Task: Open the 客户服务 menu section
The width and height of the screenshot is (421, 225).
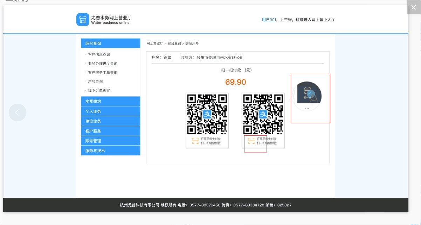Action: [110, 131]
